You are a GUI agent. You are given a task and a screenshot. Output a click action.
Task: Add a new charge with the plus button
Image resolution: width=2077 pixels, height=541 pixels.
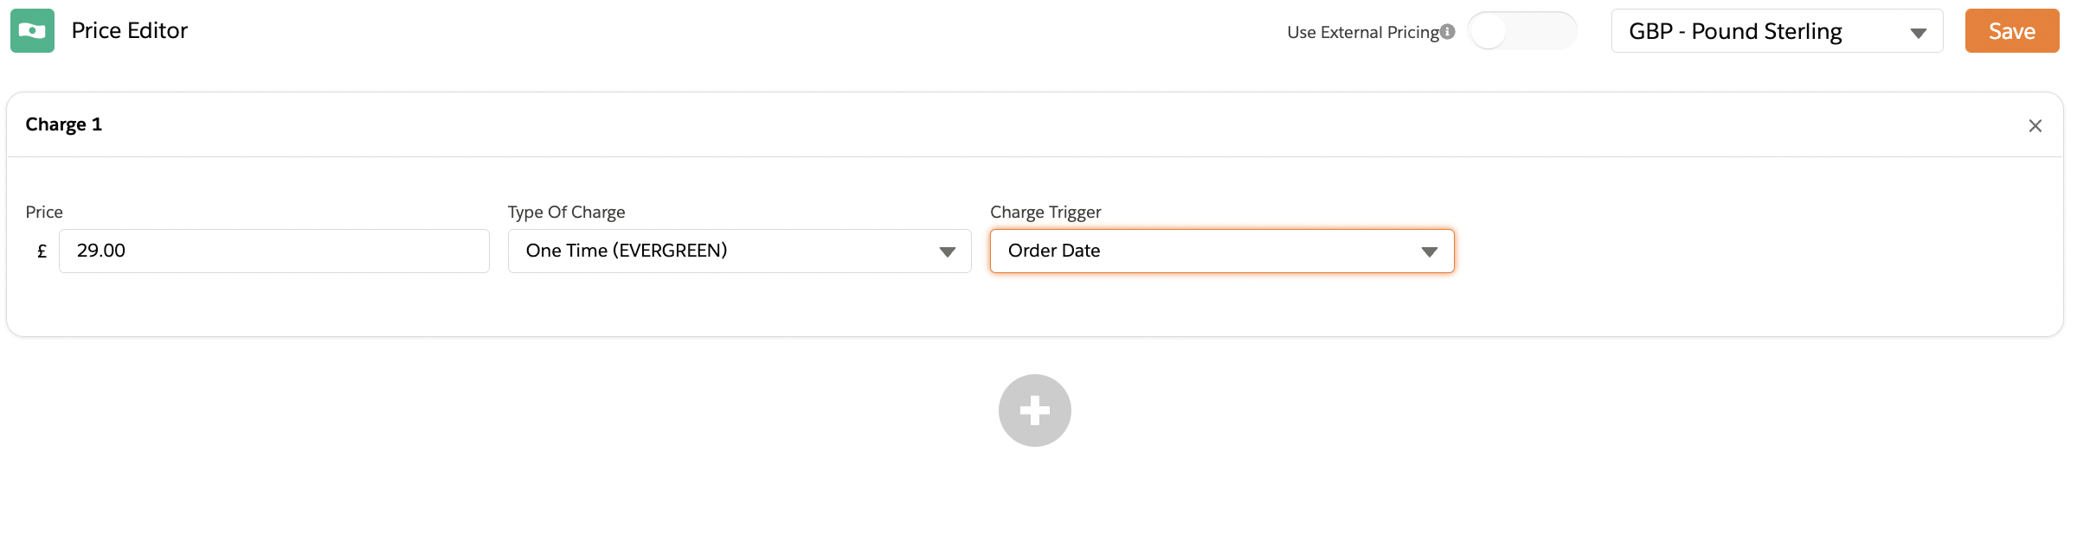[x=1034, y=411]
